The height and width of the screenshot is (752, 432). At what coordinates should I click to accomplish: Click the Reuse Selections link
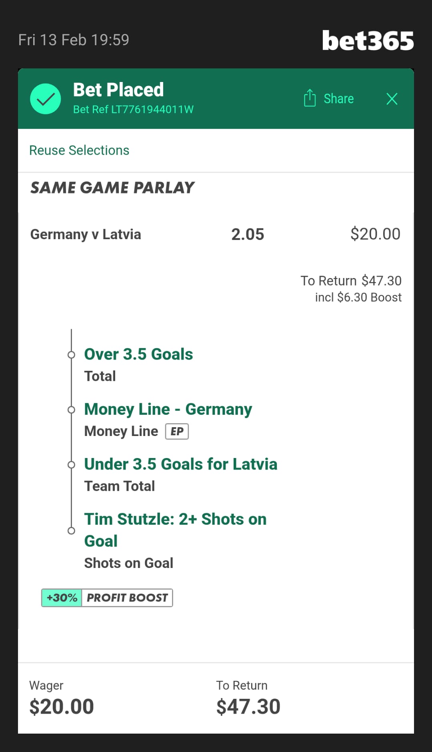(x=79, y=150)
